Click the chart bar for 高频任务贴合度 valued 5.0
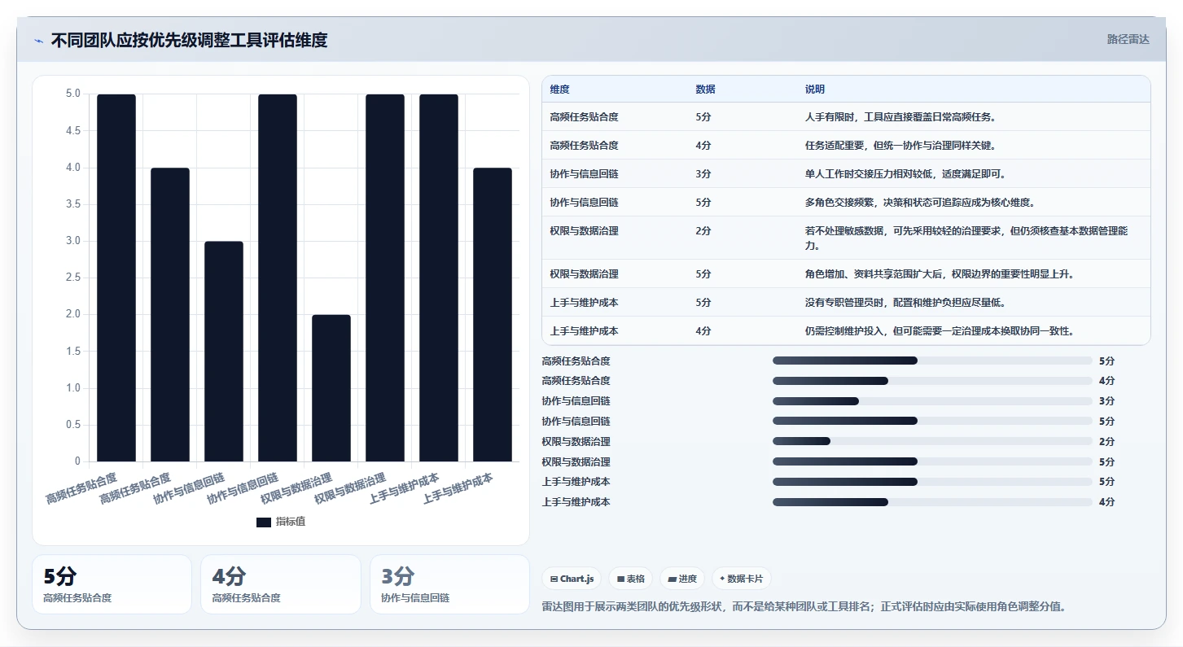The width and height of the screenshot is (1183, 647). [116, 278]
